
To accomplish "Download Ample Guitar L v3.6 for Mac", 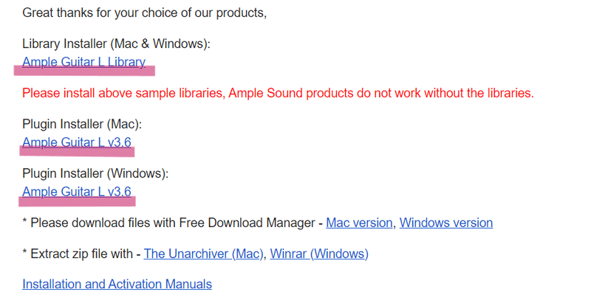I will (77, 142).
